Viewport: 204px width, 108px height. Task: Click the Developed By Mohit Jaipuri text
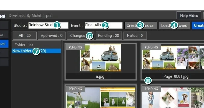pos(31,16)
